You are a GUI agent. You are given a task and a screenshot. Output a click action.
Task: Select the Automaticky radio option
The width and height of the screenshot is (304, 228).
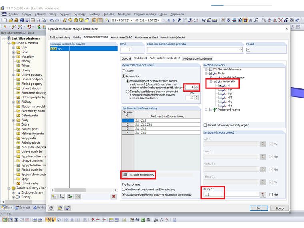(124, 76)
